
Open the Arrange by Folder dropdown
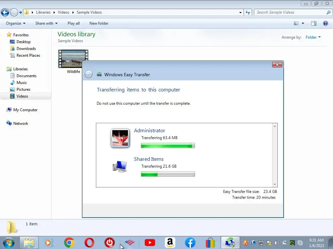(313, 37)
